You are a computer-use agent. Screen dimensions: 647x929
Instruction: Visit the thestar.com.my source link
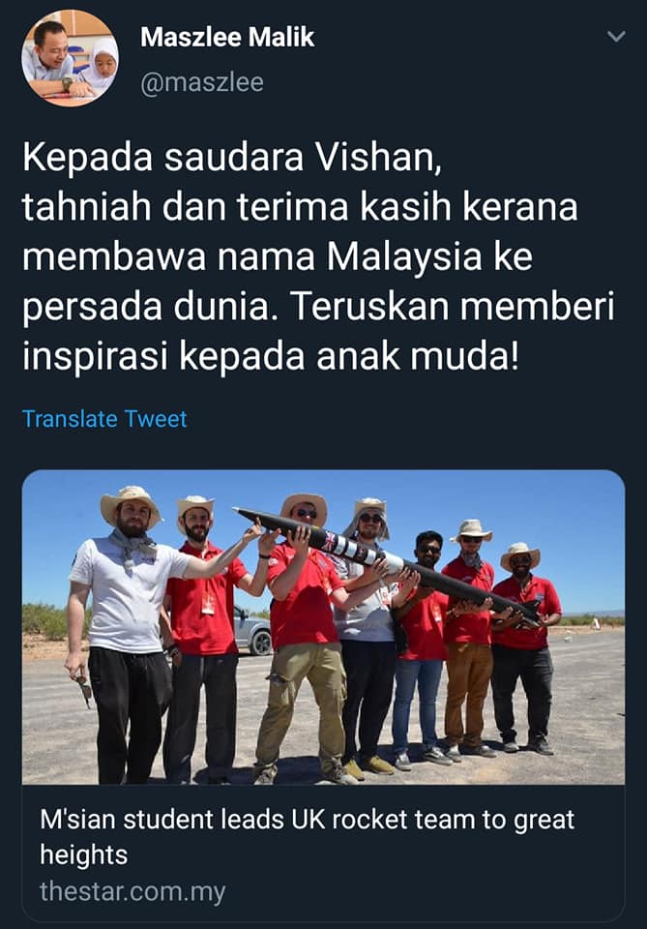point(132,892)
